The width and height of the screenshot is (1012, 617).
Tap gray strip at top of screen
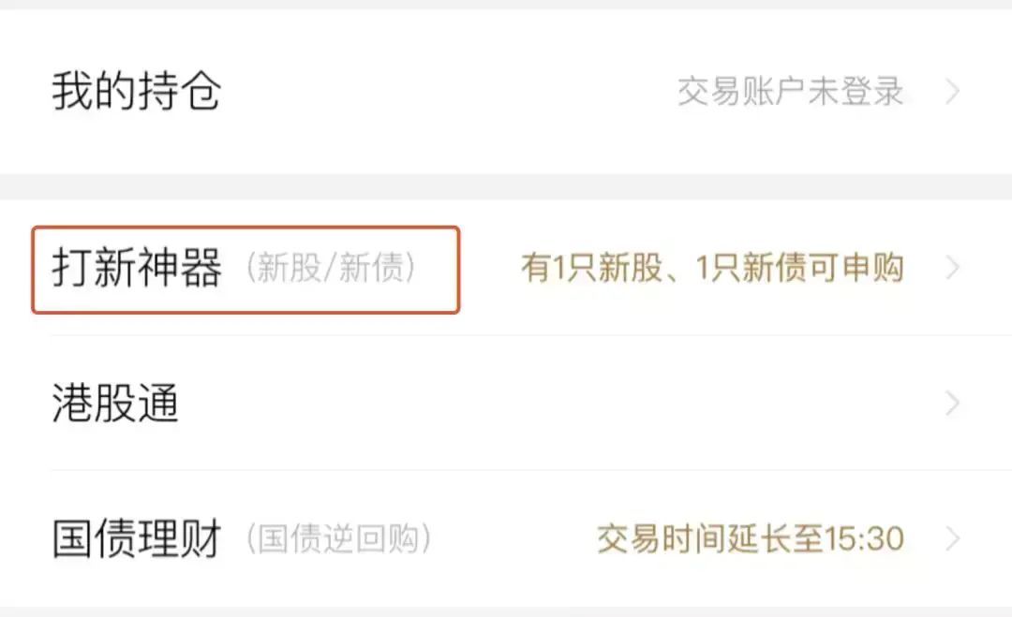(x=506, y=5)
